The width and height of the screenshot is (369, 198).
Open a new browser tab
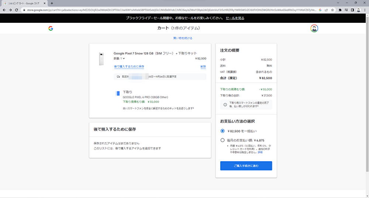(52, 3)
